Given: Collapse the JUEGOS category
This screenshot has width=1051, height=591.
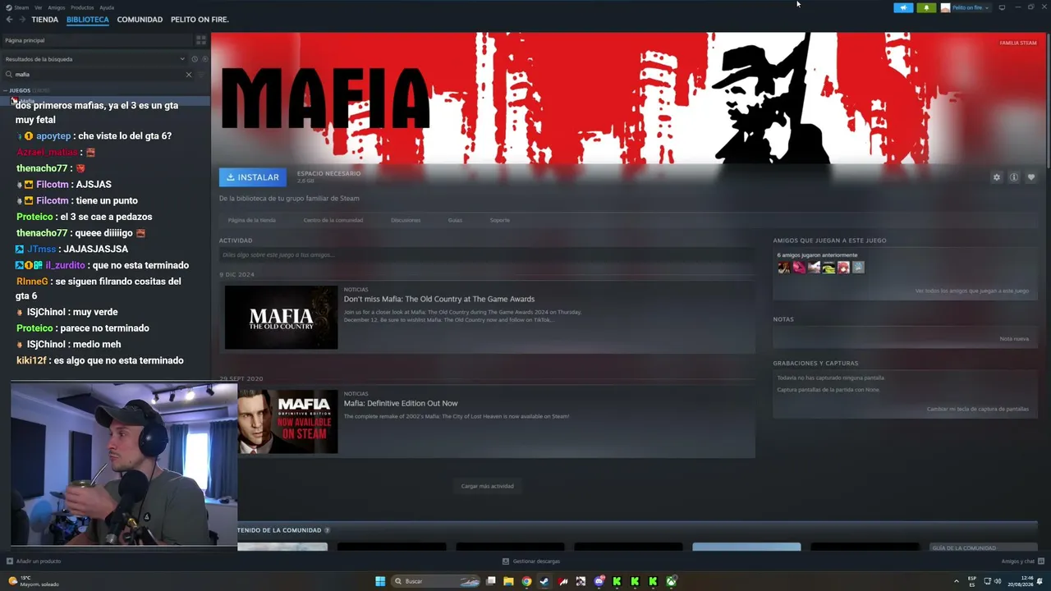Looking at the screenshot, I should tap(5, 90).
